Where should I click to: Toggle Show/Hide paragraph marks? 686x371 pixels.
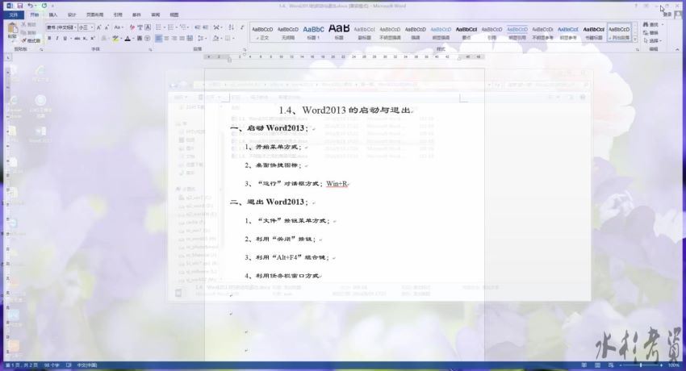pyautogui.click(x=242, y=27)
